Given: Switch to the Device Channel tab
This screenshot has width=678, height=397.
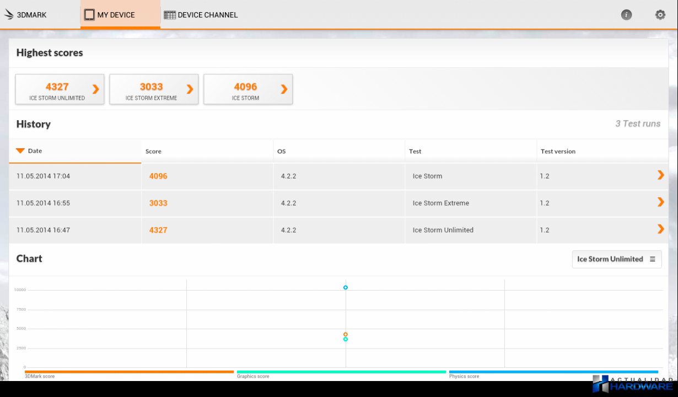Looking at the screenshot, I should coord(201,15).
